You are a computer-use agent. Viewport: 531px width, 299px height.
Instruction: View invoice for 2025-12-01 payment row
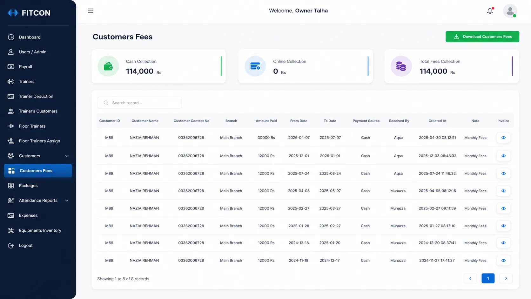click(x=503, y=156)
